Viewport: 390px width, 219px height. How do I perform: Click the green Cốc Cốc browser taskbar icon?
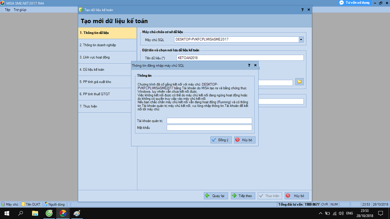point(49,213)
